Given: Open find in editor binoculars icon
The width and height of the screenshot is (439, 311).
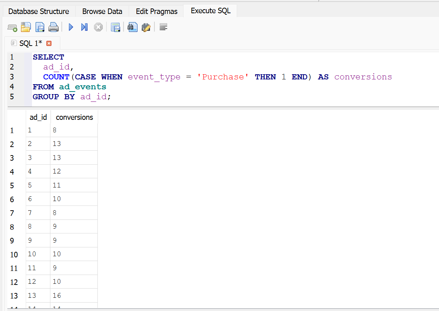Looking at the screenshot, I should point(132,27).
